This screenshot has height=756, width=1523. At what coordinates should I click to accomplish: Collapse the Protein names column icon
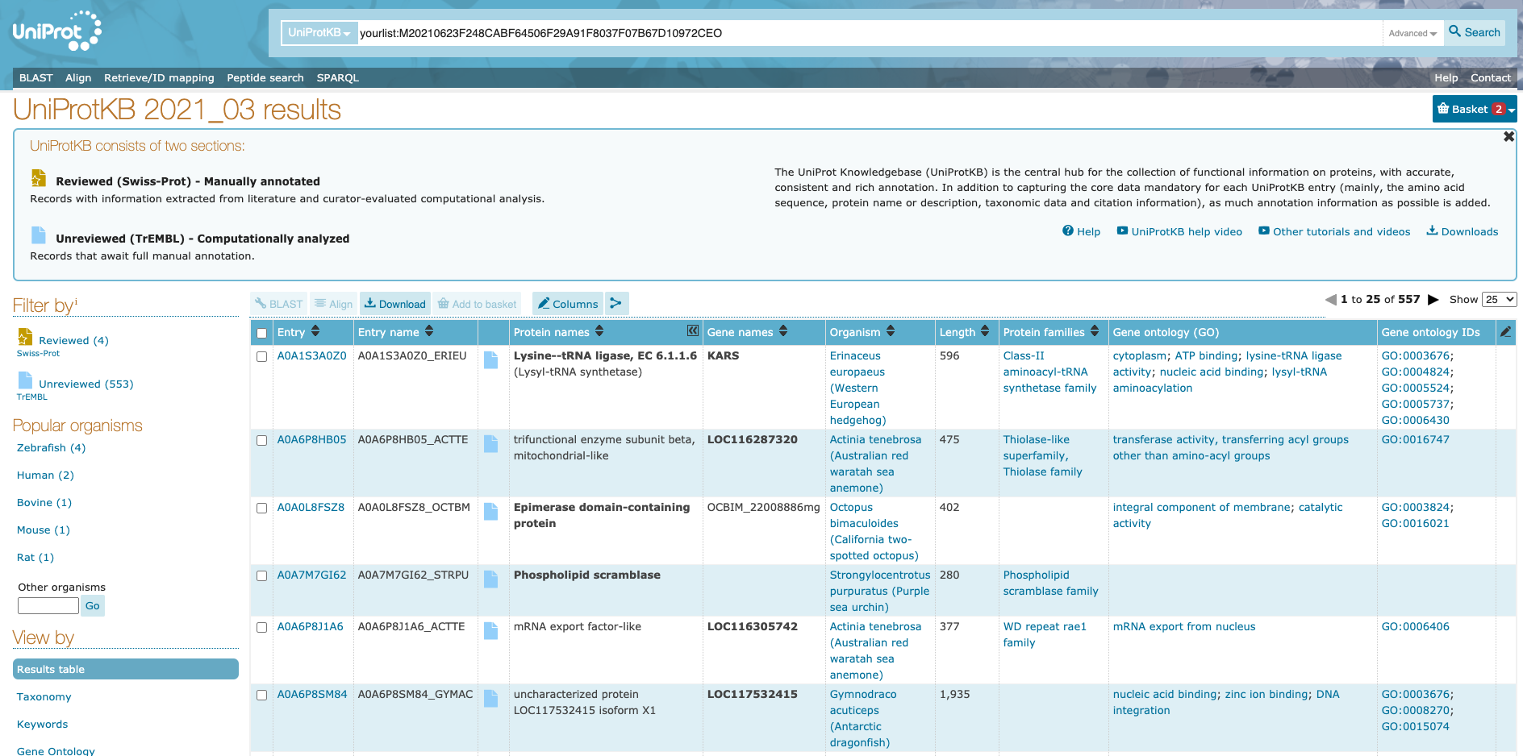click(692, 330)
